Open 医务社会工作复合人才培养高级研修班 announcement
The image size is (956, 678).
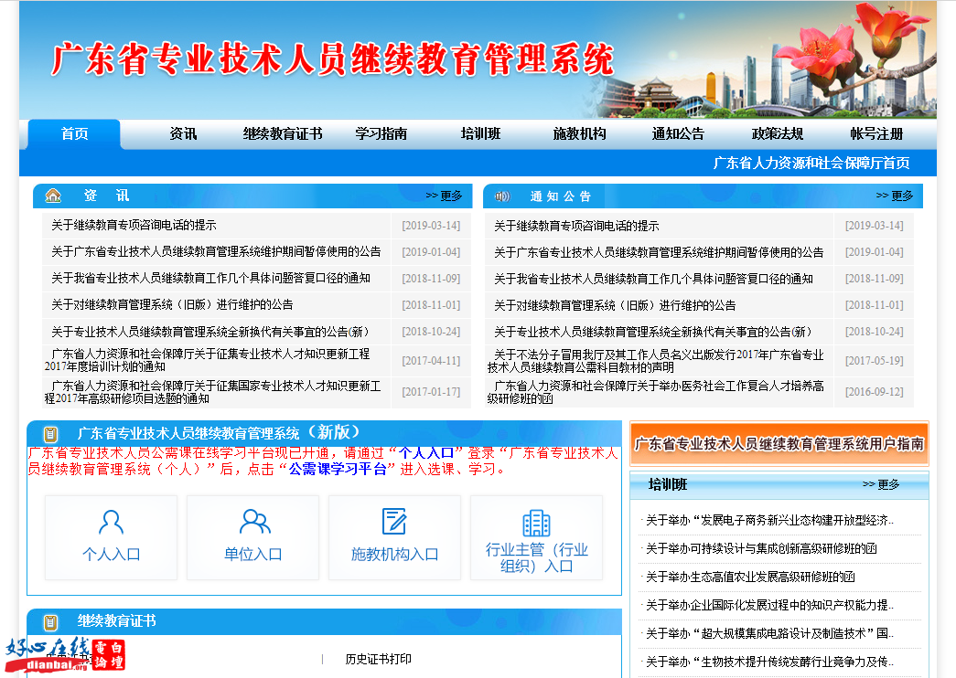coord(655,392)
